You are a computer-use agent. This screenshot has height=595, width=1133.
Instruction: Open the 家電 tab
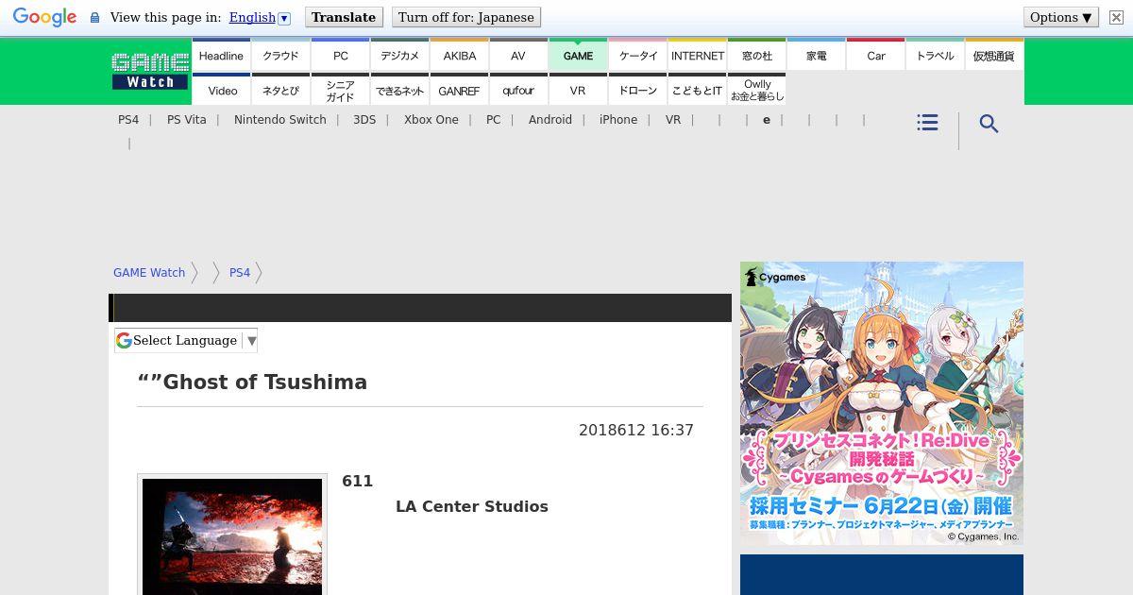[x=816, y=55]
